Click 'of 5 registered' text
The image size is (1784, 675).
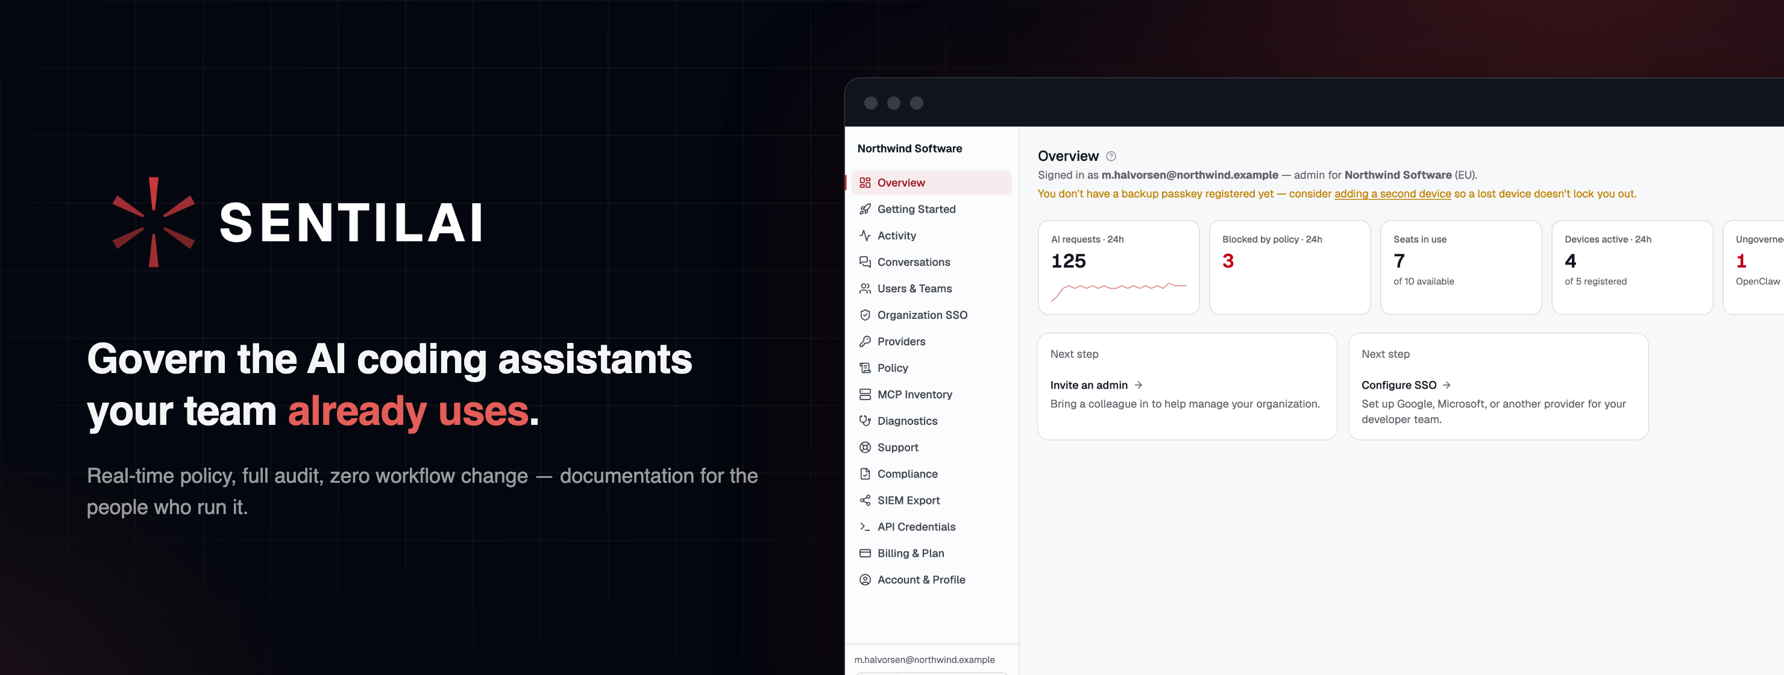(x=1595, y=281)
